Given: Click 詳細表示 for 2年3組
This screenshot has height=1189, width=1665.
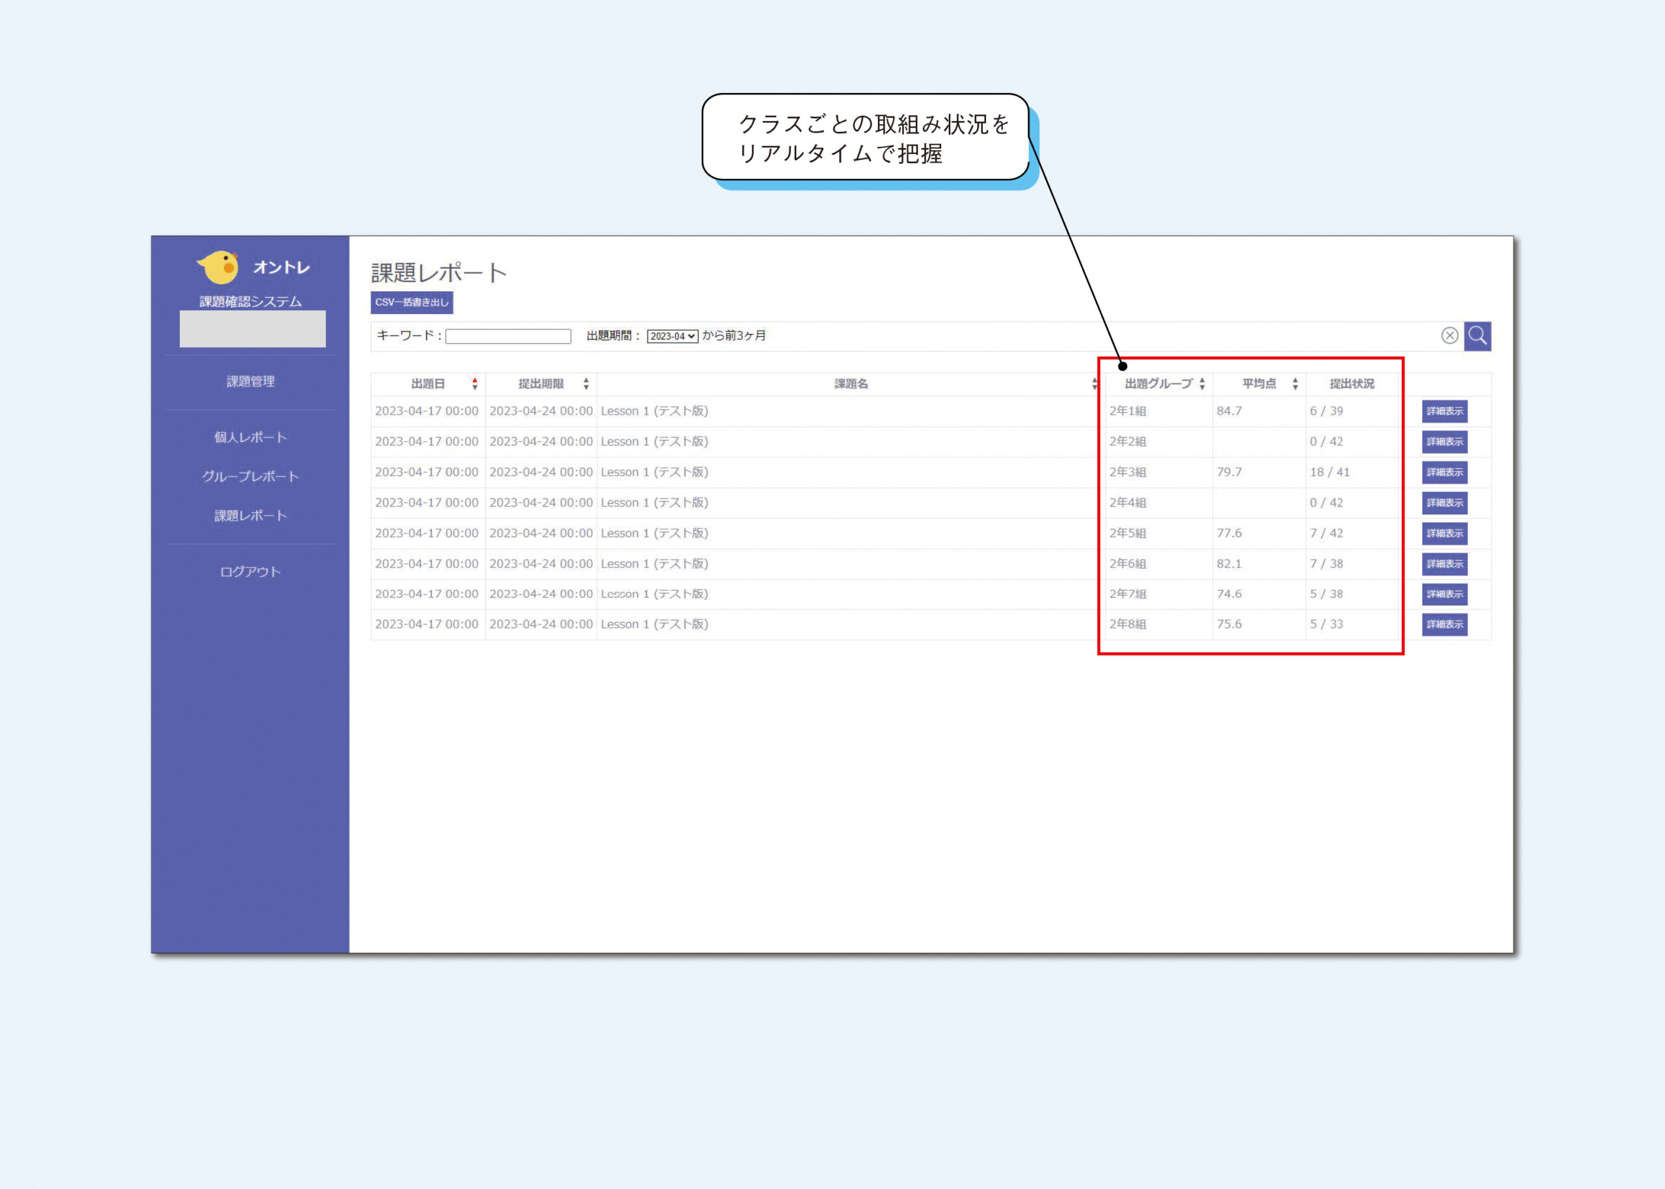Looking at the screenshot, I should coord(1445,472).
